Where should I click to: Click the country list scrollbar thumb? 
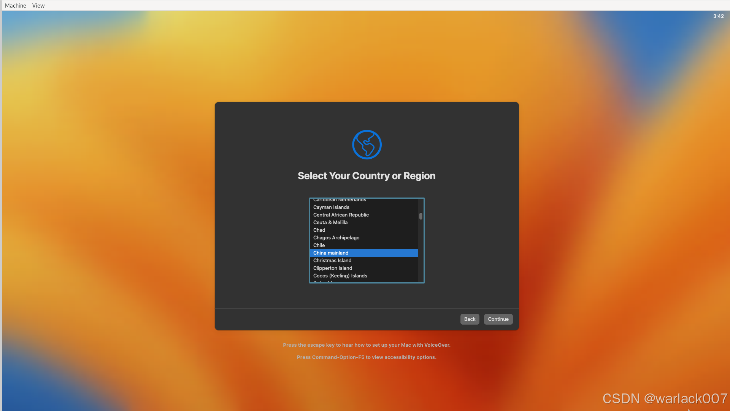421,216
